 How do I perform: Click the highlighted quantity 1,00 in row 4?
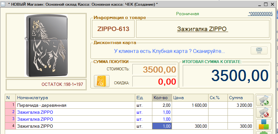[162, 126]
